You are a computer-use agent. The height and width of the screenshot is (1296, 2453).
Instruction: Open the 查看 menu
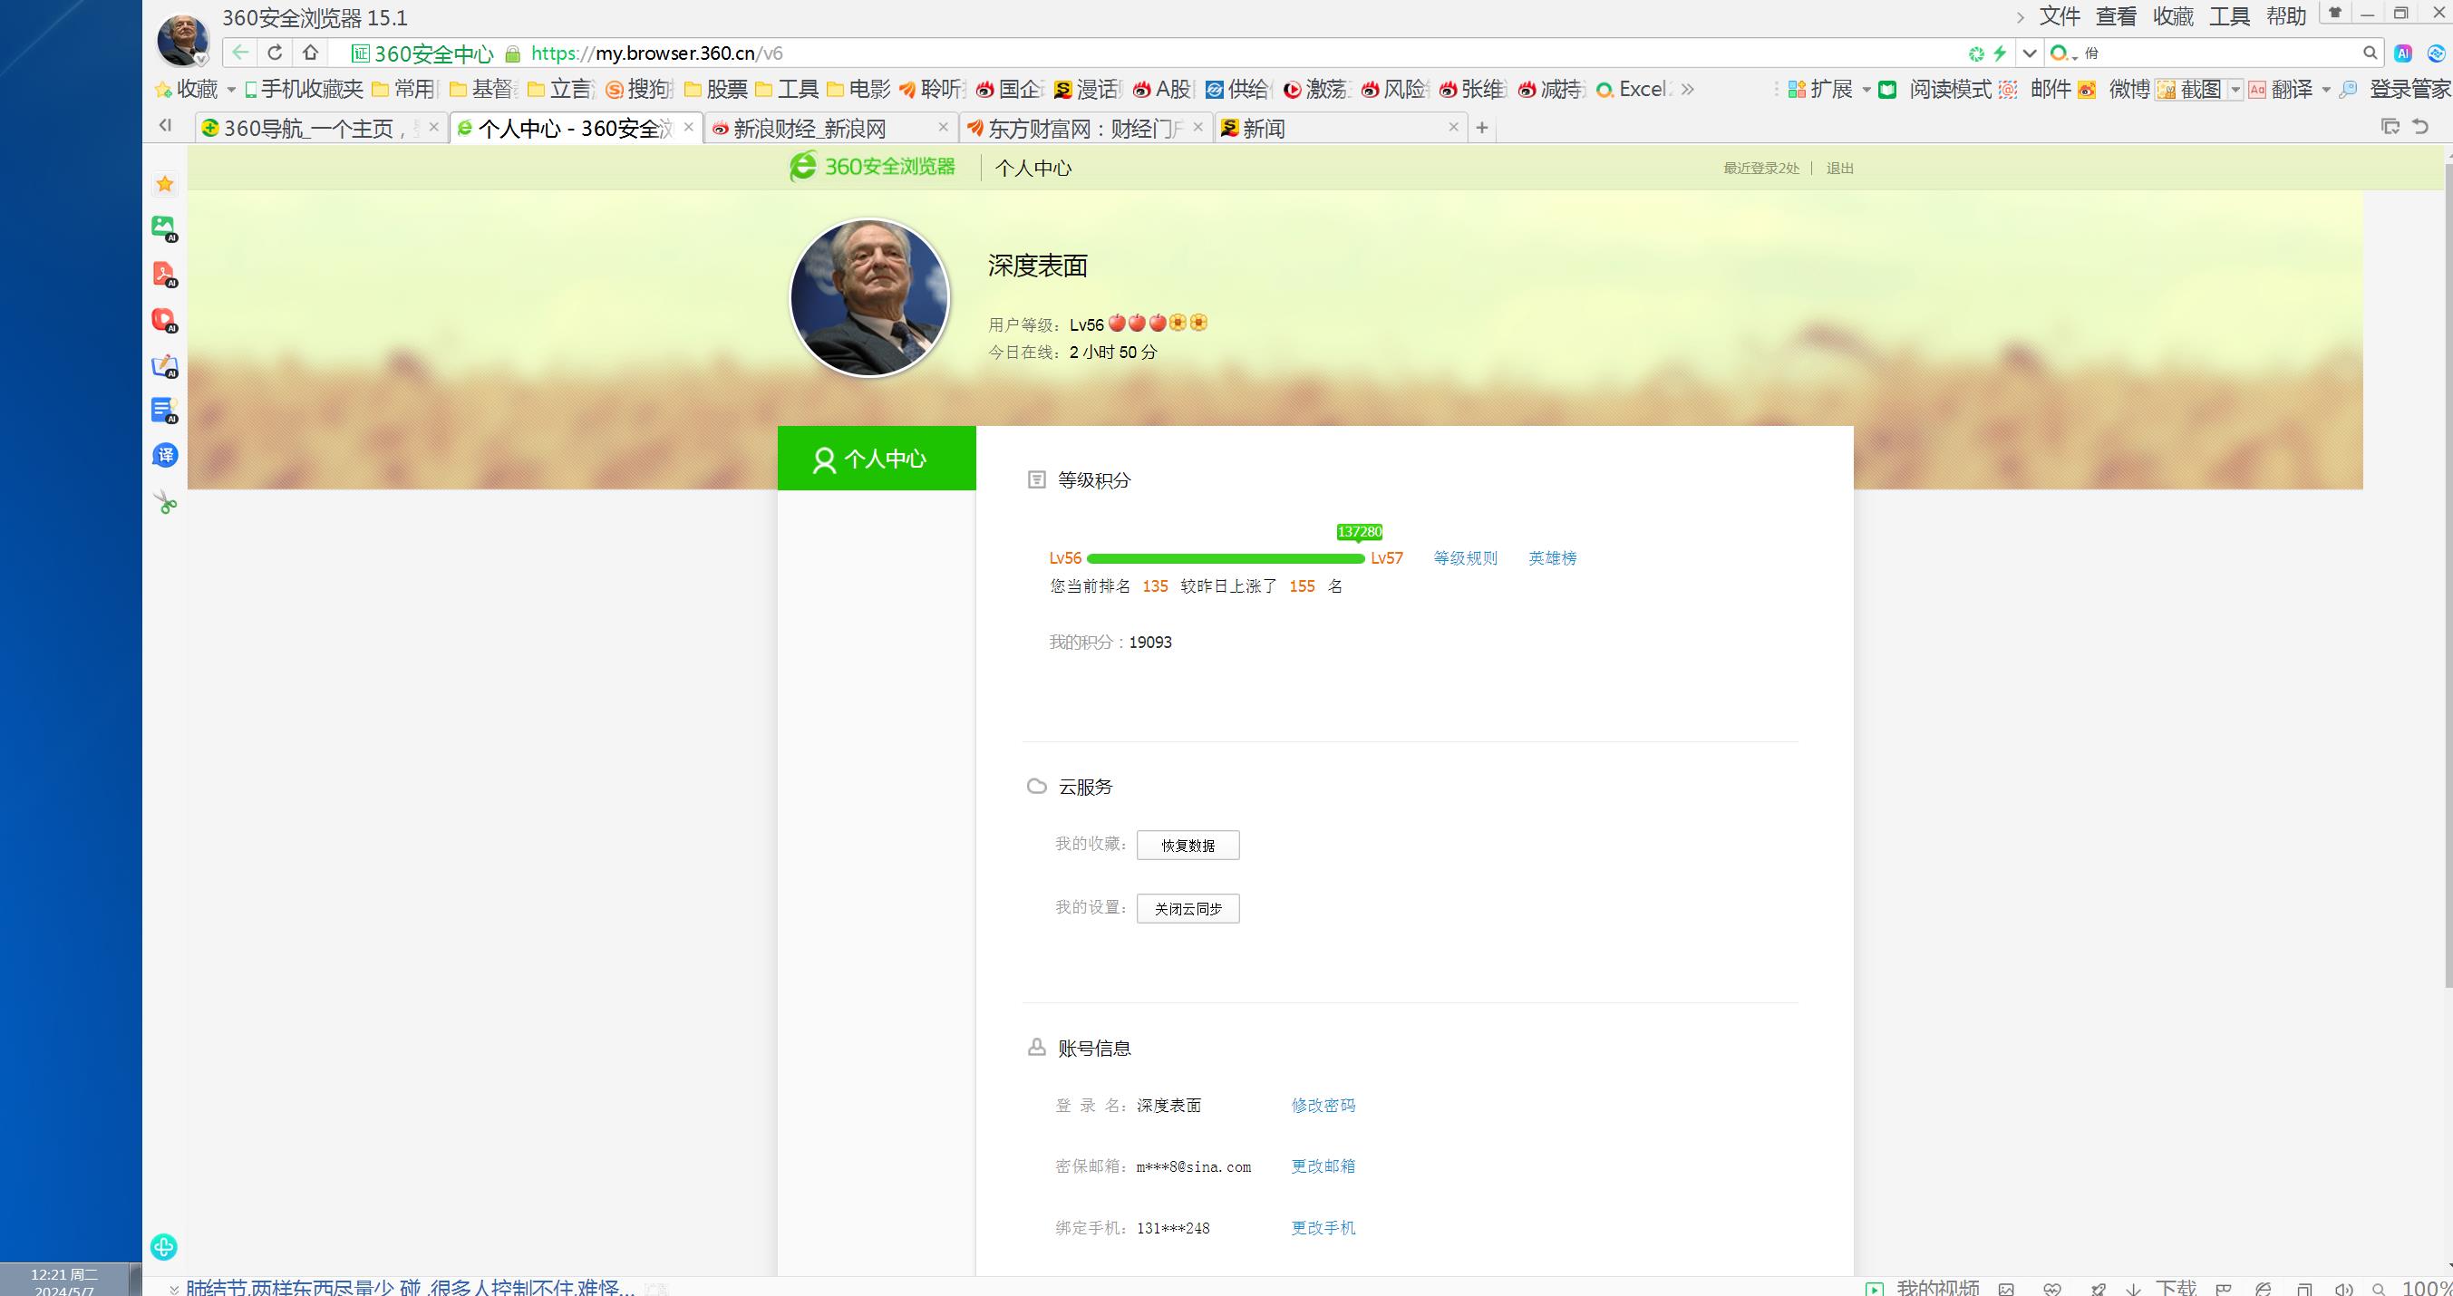pos(2116,16)
